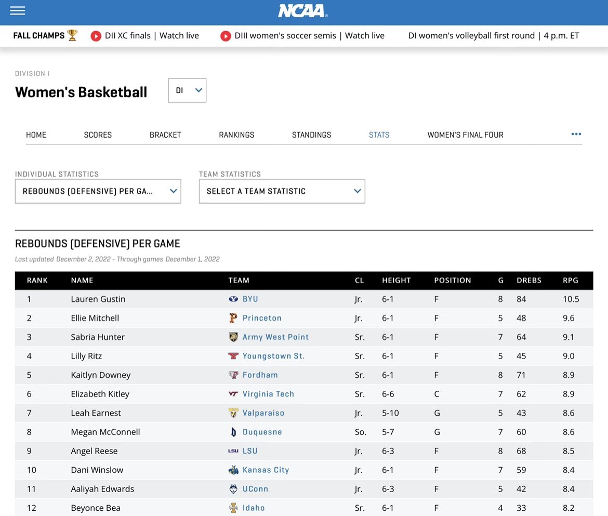
Task: Open the DI division dropdown
Action: [187, 90]
